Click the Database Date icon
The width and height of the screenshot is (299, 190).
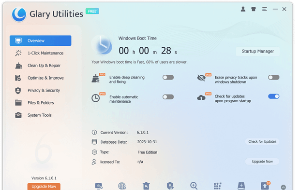(94, 142)
